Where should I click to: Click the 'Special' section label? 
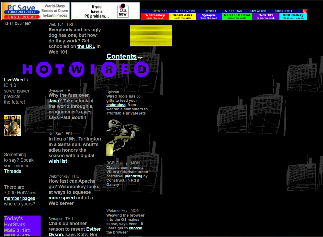point(113,92)
